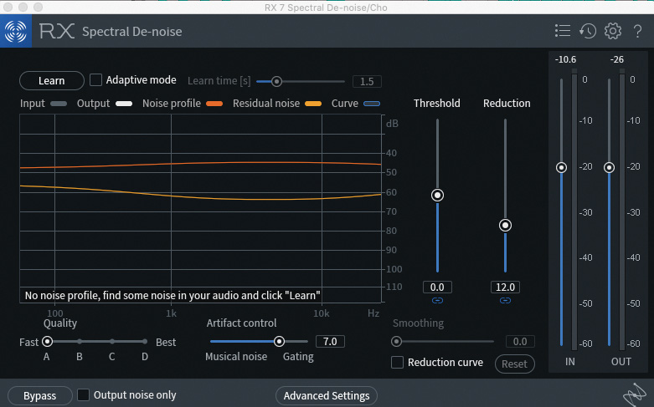Click the OUT gain fader handle

[x=609, y=167]
